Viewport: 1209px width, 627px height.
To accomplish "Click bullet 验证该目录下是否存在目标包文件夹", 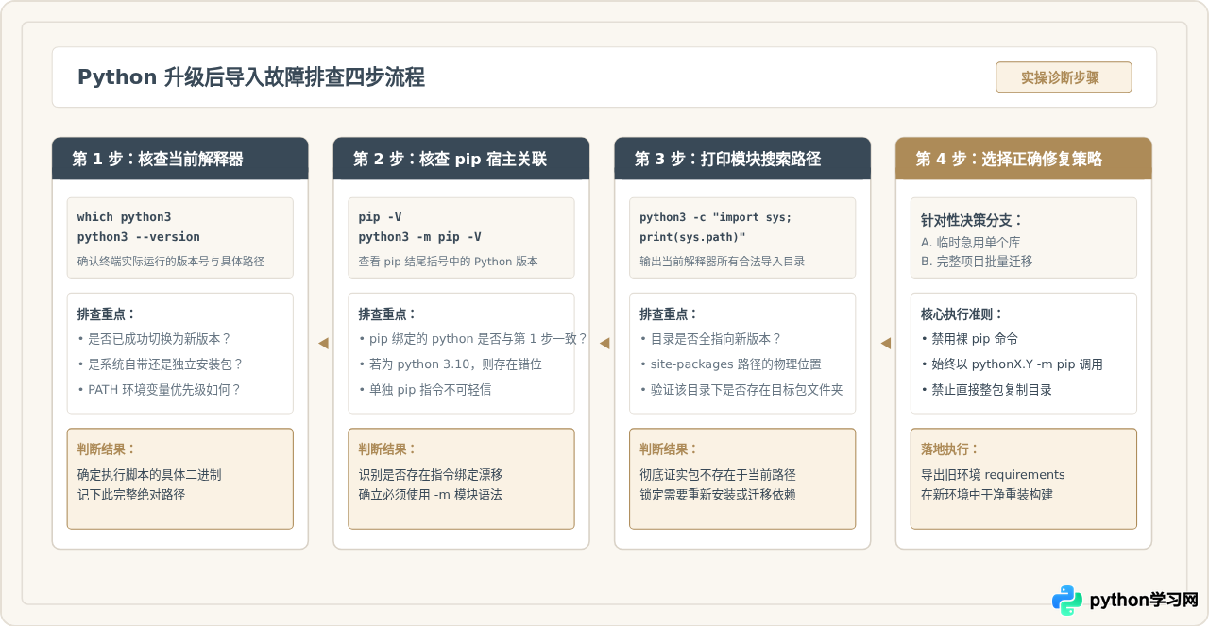I will pos(741,389).
